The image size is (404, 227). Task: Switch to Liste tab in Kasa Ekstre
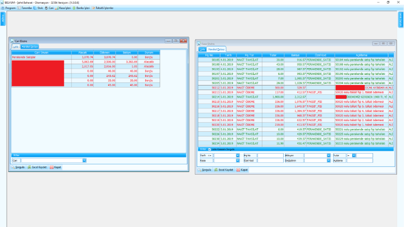pyautogui.click(x=202, y=49)
